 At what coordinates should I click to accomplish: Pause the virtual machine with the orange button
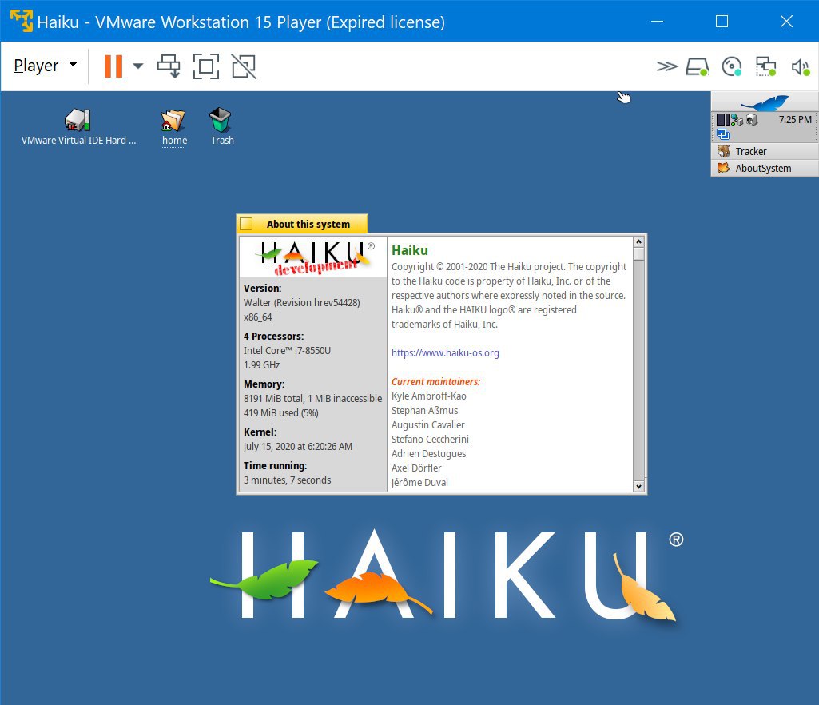coord(113,66)
